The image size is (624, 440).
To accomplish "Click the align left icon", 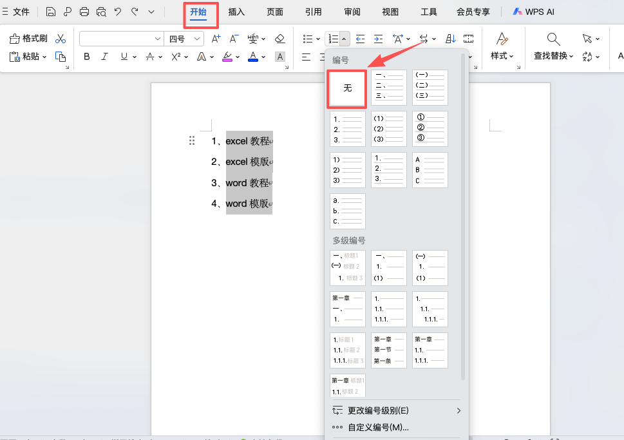I will [x=306, y=57].
